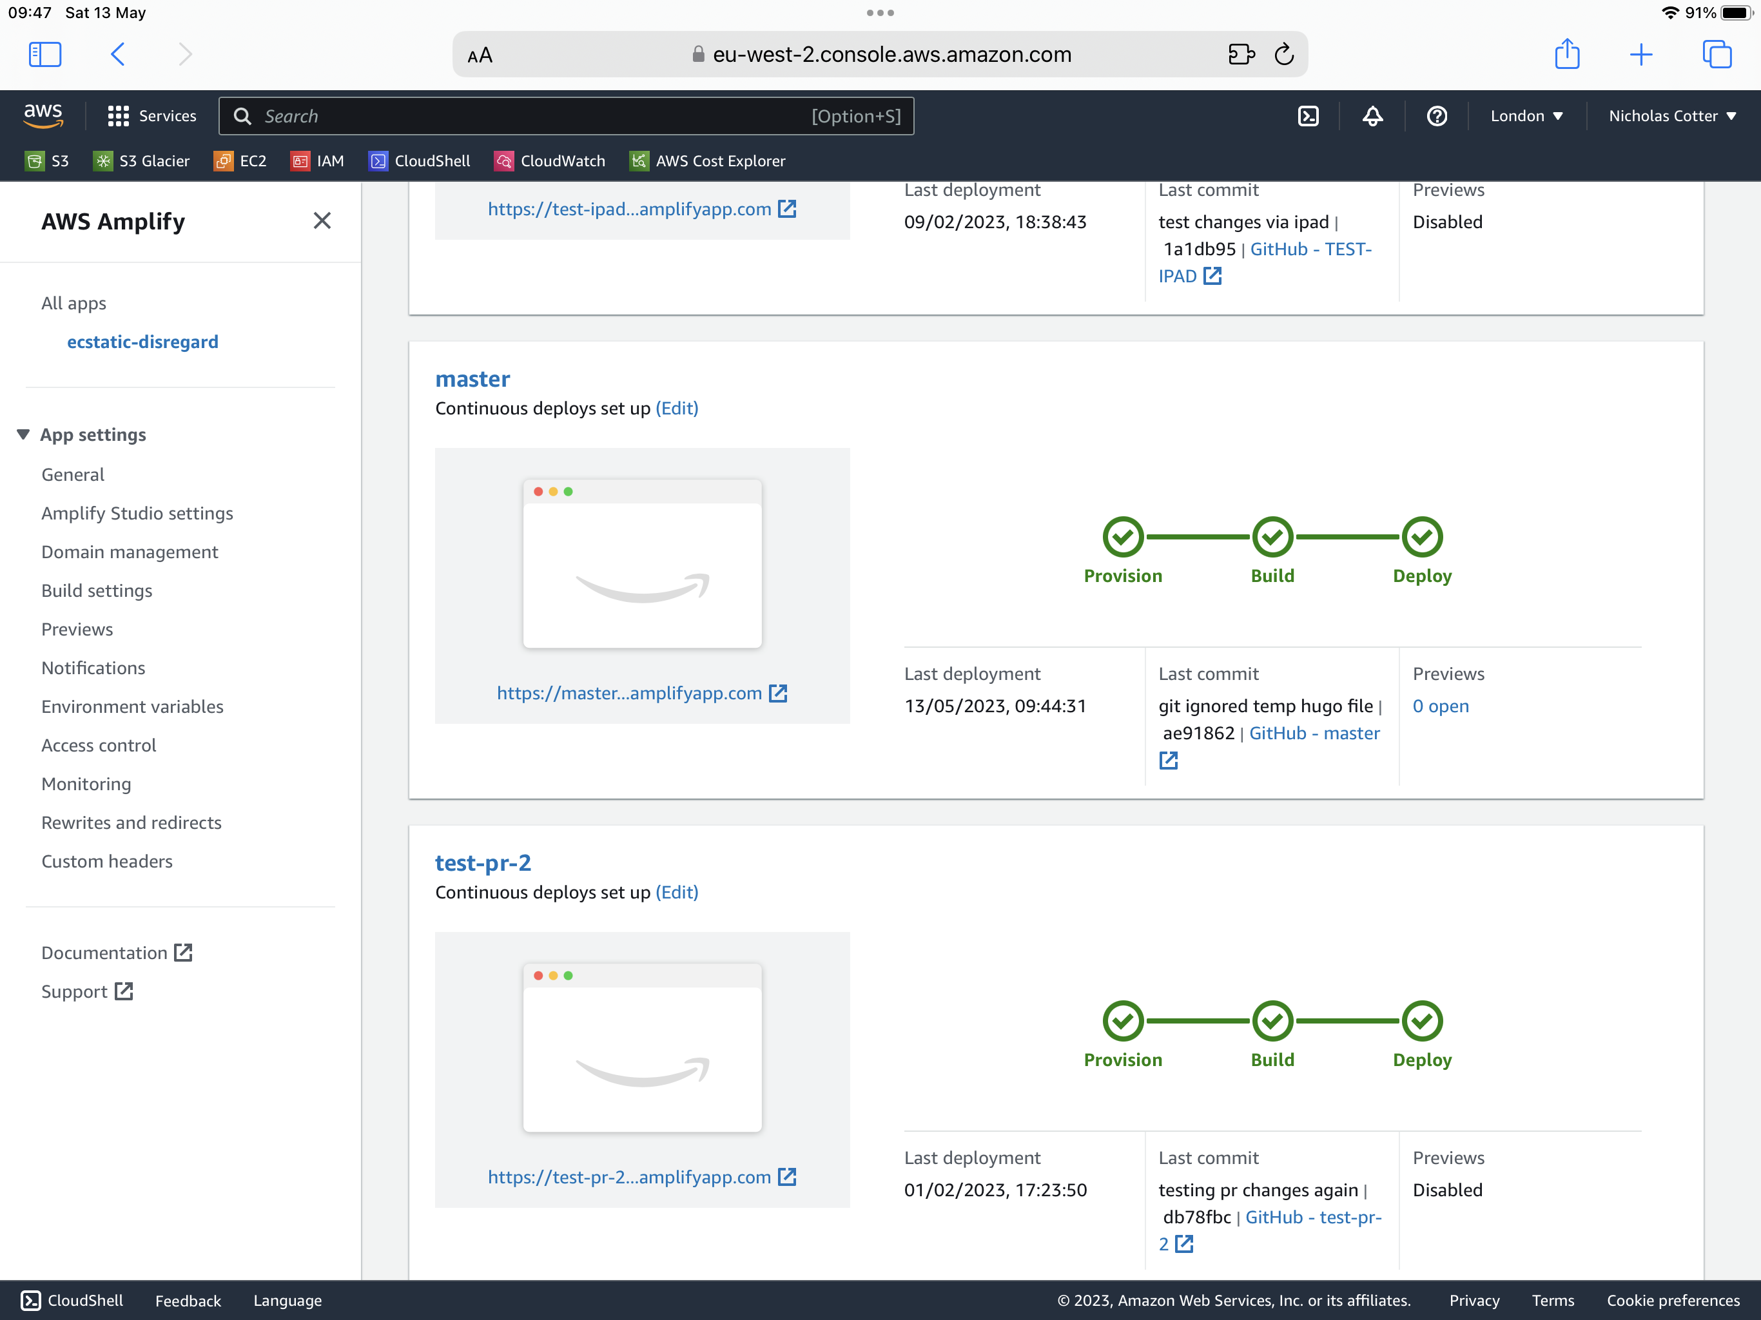Open the Documentation external link

pyautogui.click(x=117, y=953)
